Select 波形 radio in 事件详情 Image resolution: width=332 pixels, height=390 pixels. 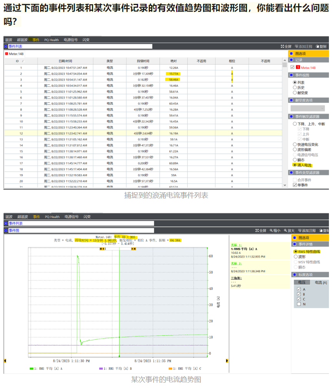(x=295, y=257)
